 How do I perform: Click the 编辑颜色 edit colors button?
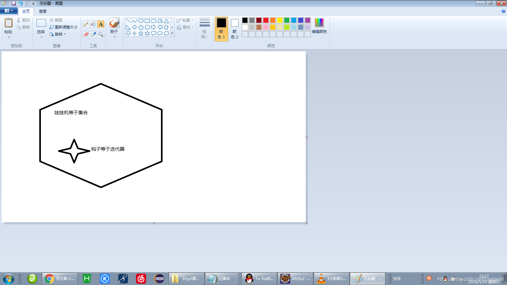coord(319,26)
